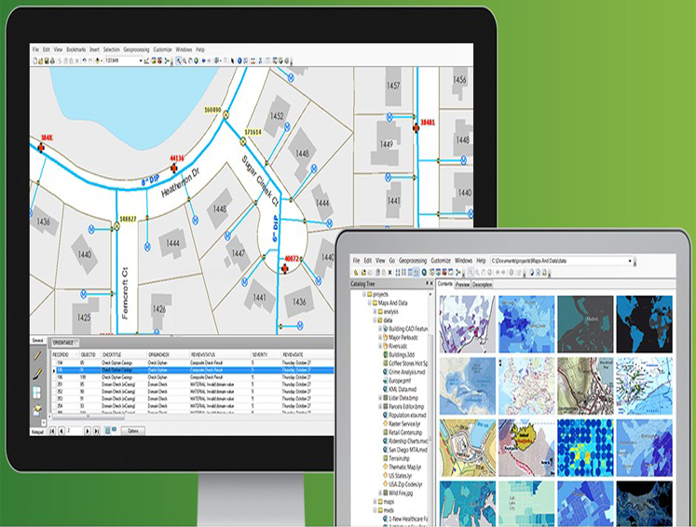Image resolution: width=696 pixels, height=527 pixels.
Task: Collapse the Maps And Data folder
Action: pos(368,303)
